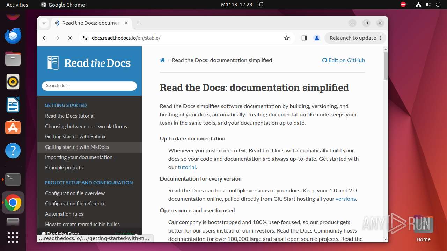This screenshot has width=447, height=251.
Task: Click the Getting Started section heading
Action: pyautogui.click(x=66, y=105)
